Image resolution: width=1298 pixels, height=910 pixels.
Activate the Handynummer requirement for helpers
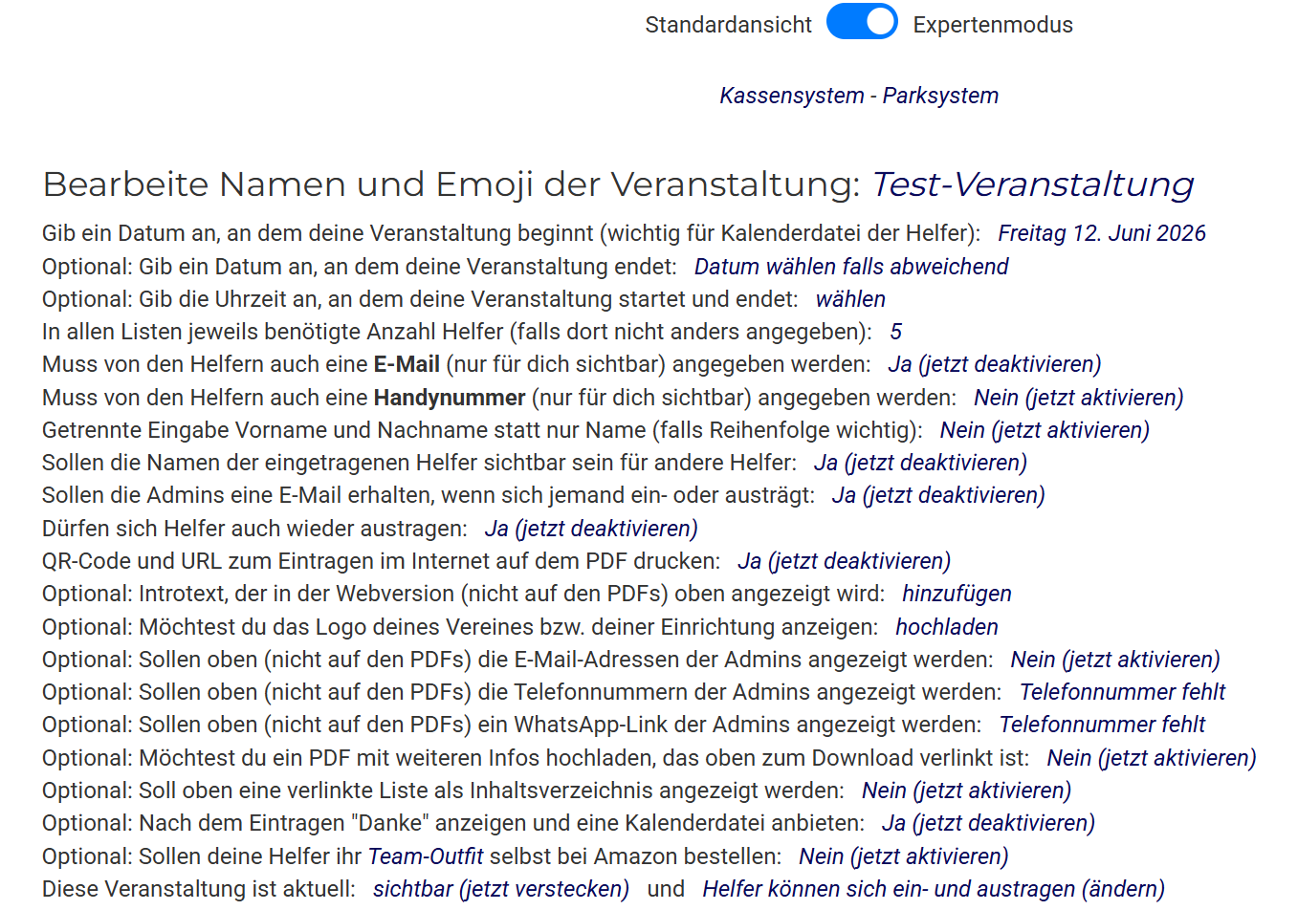coord(1078,398)
